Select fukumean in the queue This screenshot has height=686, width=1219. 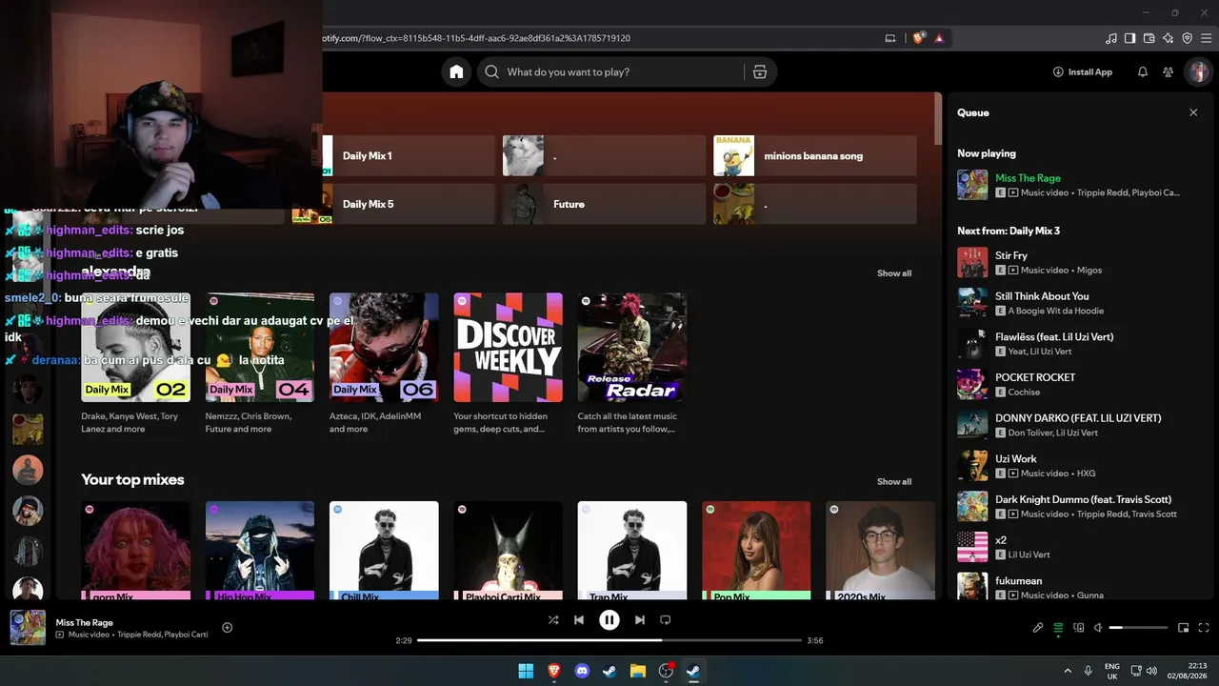[x=1077, y=586]
